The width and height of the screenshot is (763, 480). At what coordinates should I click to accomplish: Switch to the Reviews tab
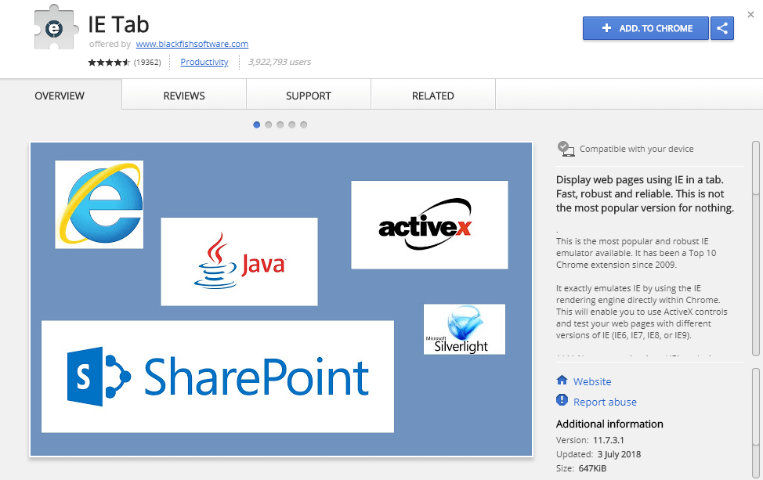pos(184,96)
